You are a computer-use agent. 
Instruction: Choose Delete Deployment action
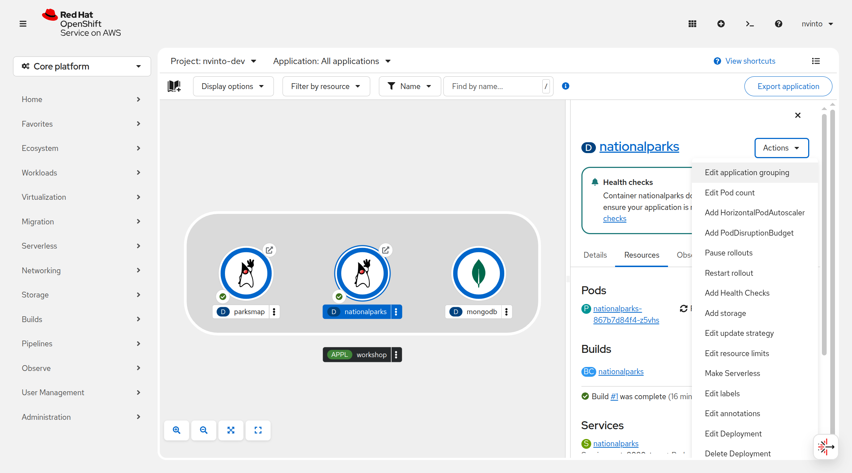tap(755, 454)
